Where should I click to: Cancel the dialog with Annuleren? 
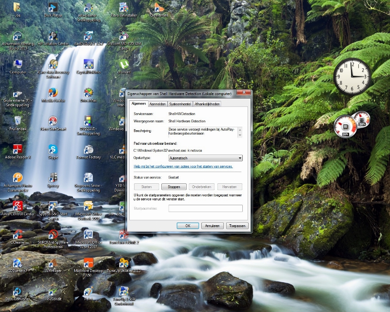tap(212, 226)
